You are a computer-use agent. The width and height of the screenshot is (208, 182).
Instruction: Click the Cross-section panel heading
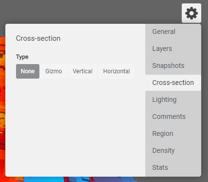(38, 38)
